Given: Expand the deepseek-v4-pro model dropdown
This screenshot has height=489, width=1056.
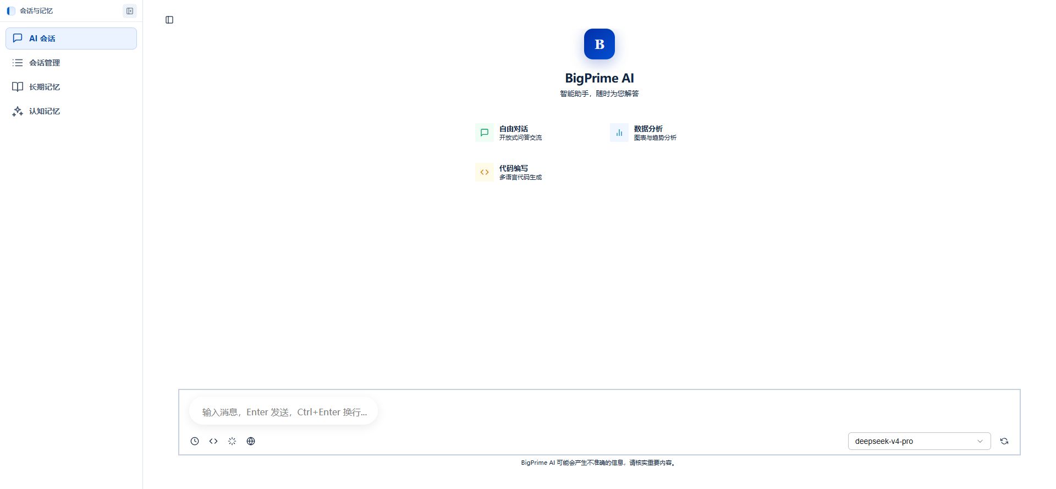Looking at the screenshot, I should pos(919,441).
